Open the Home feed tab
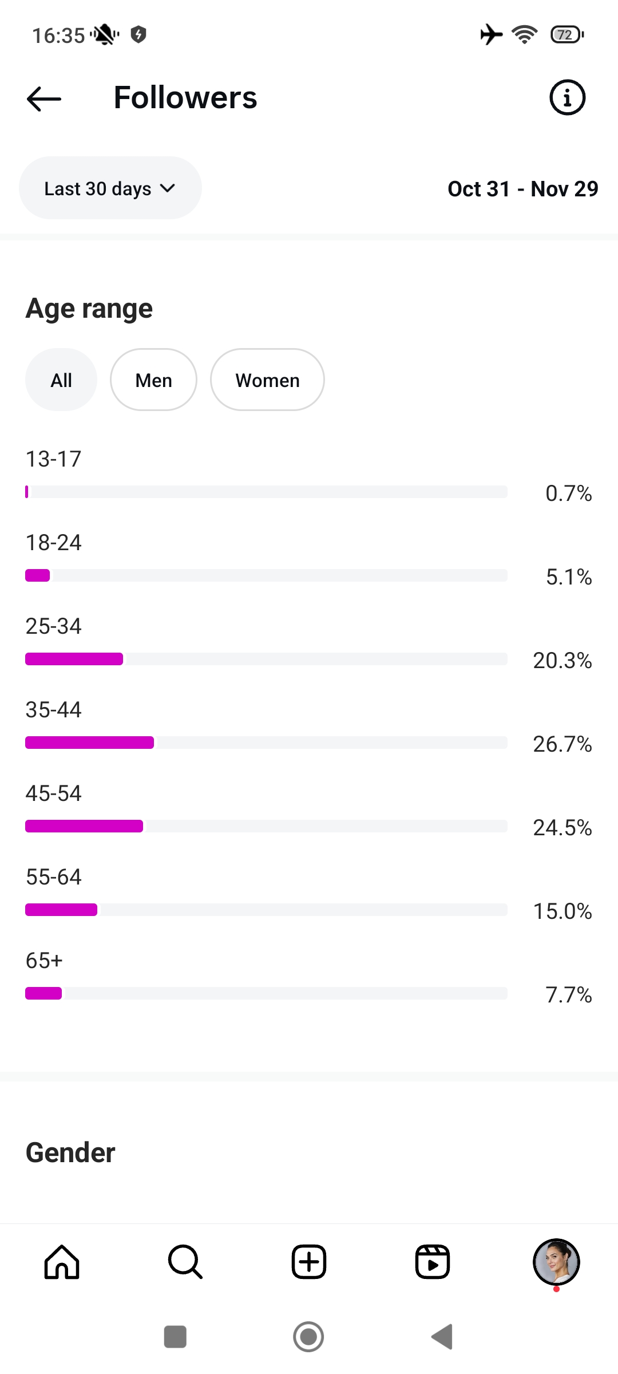The height and width of the screenshot is (1374, 618). (62, 1262)
